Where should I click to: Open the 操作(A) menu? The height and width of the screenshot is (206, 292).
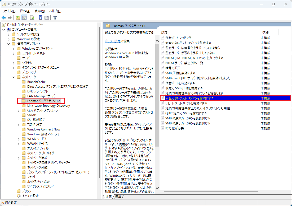tap(25, 11)
